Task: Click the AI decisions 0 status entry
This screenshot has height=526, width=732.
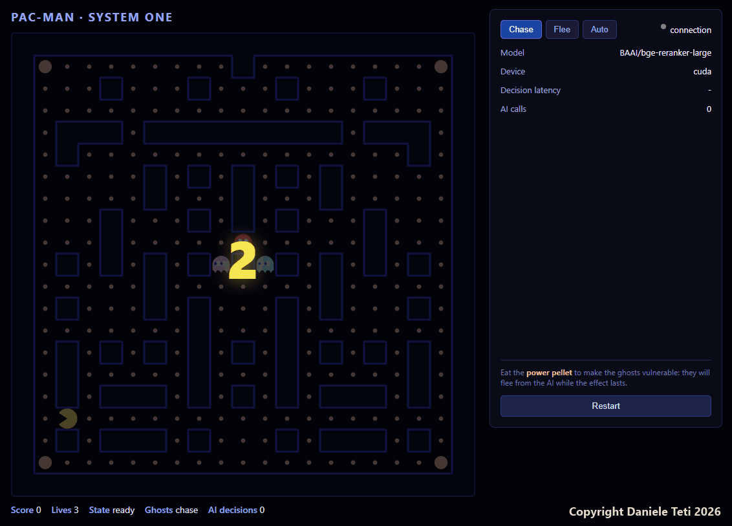Action: pyautogui.click(x=236, y=510)
